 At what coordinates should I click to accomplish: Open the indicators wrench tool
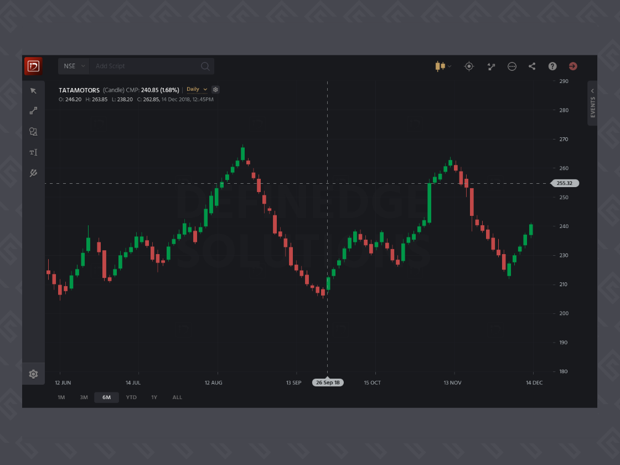point(33,173)
